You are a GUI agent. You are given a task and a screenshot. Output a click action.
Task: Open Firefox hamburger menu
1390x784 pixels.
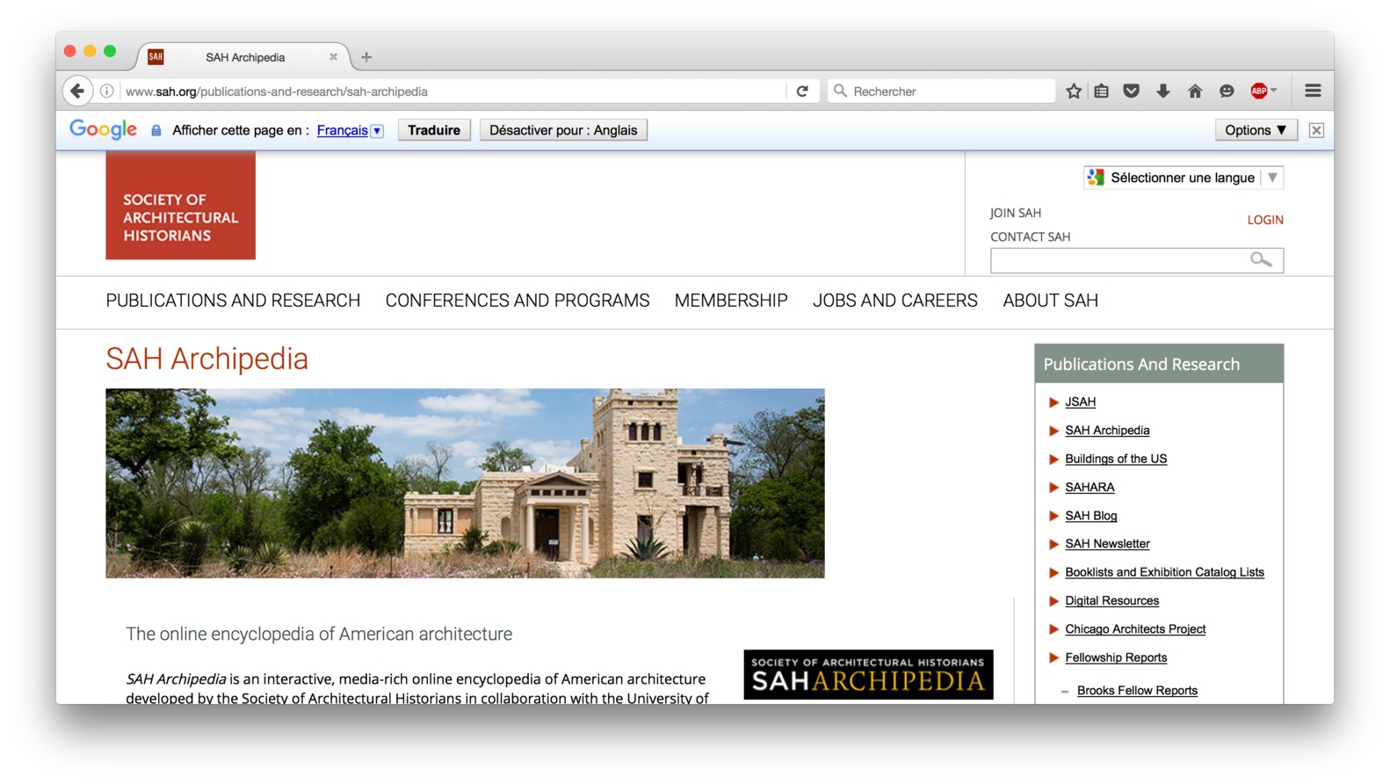coord(1313,91)
